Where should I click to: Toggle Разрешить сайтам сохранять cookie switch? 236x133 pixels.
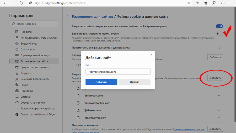pos(219,26)
